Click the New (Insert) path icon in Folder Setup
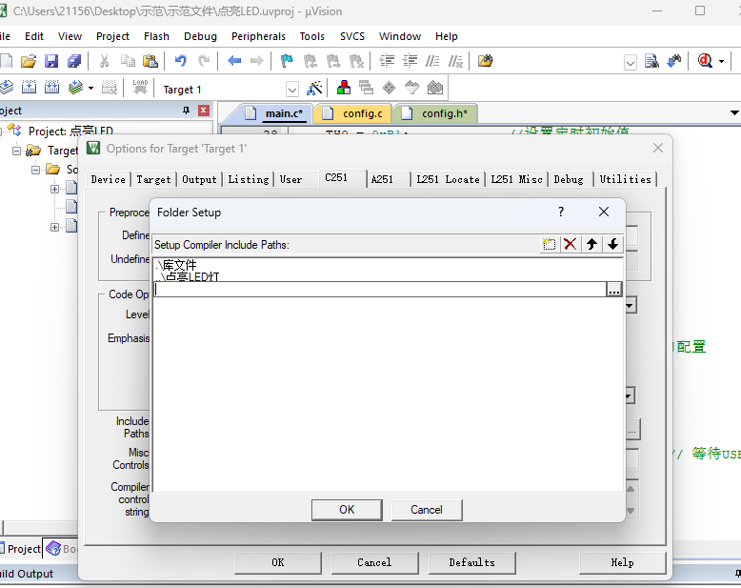 click(x=550, y=245)
